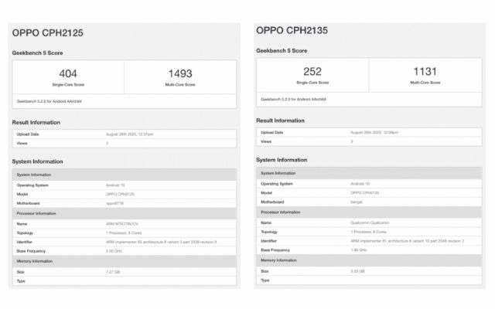Click Android 10 value in CPH2125 panel
The width and height of the screenshot is (495, 309).
[115, 185]
